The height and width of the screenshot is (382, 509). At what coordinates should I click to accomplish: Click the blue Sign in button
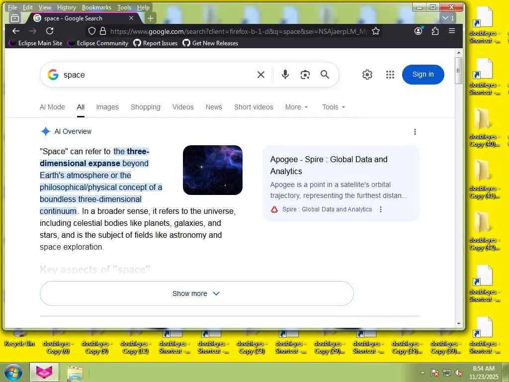coord(423,75)
